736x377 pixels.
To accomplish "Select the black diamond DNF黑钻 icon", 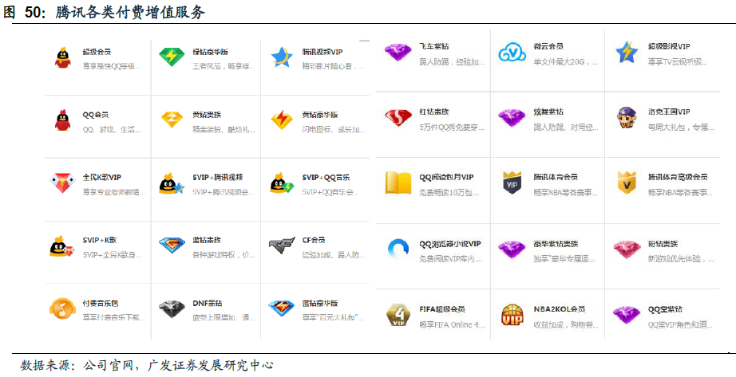I will coord(171,308).
